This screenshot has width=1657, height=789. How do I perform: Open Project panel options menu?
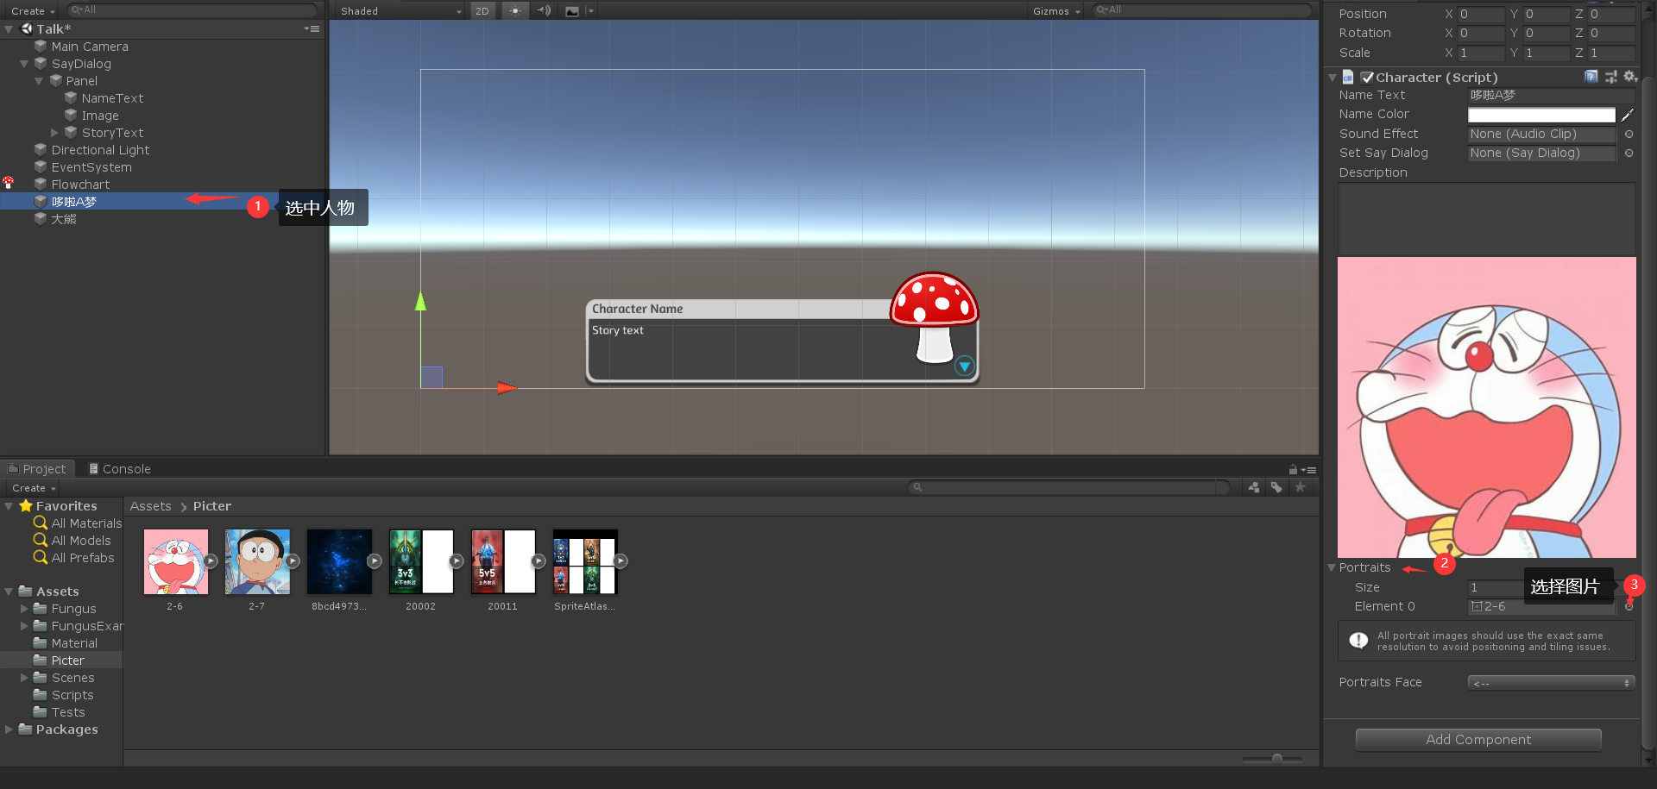click(1309, 470)
